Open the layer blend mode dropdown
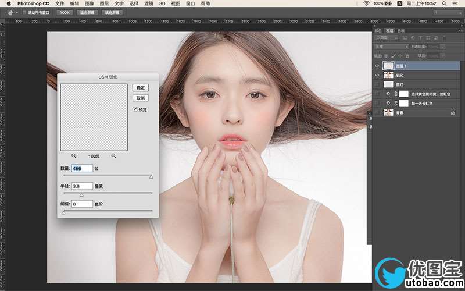Screen dimensions: 465x291 click(391, 47)
